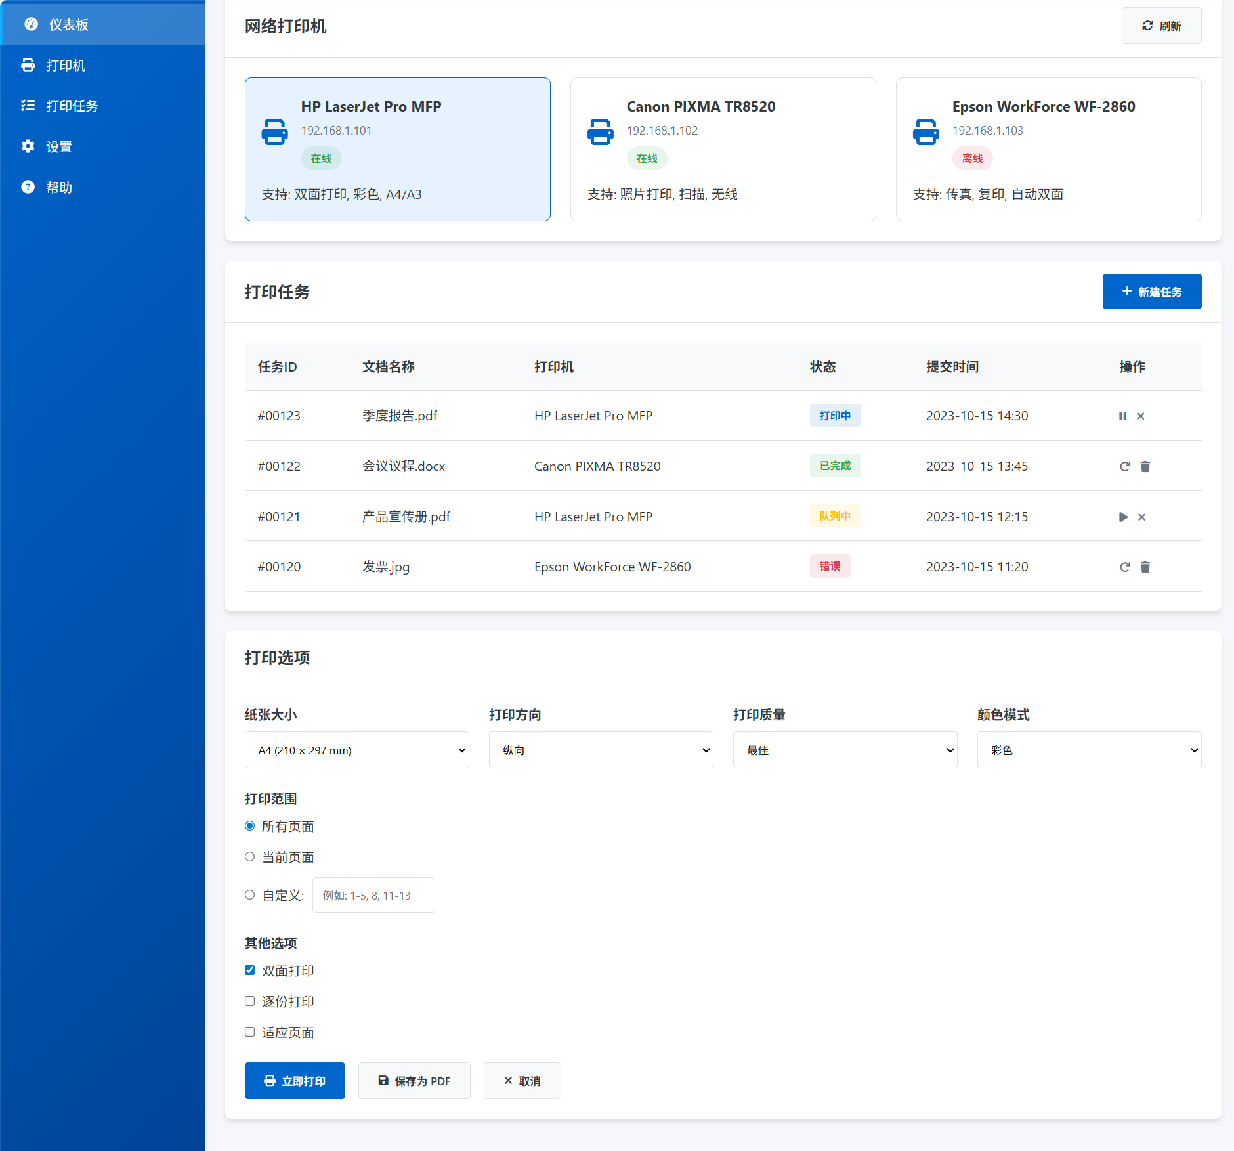Open 帮助 page in sidebar

[x=103, y=187]
